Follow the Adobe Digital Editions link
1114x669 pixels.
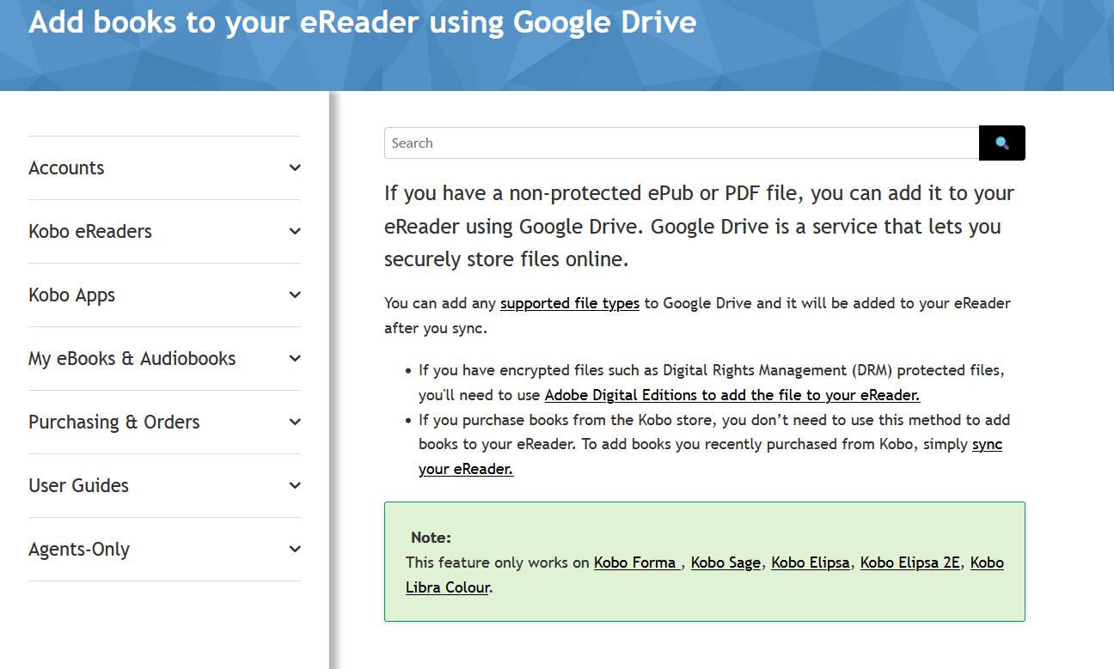(732, 395)
